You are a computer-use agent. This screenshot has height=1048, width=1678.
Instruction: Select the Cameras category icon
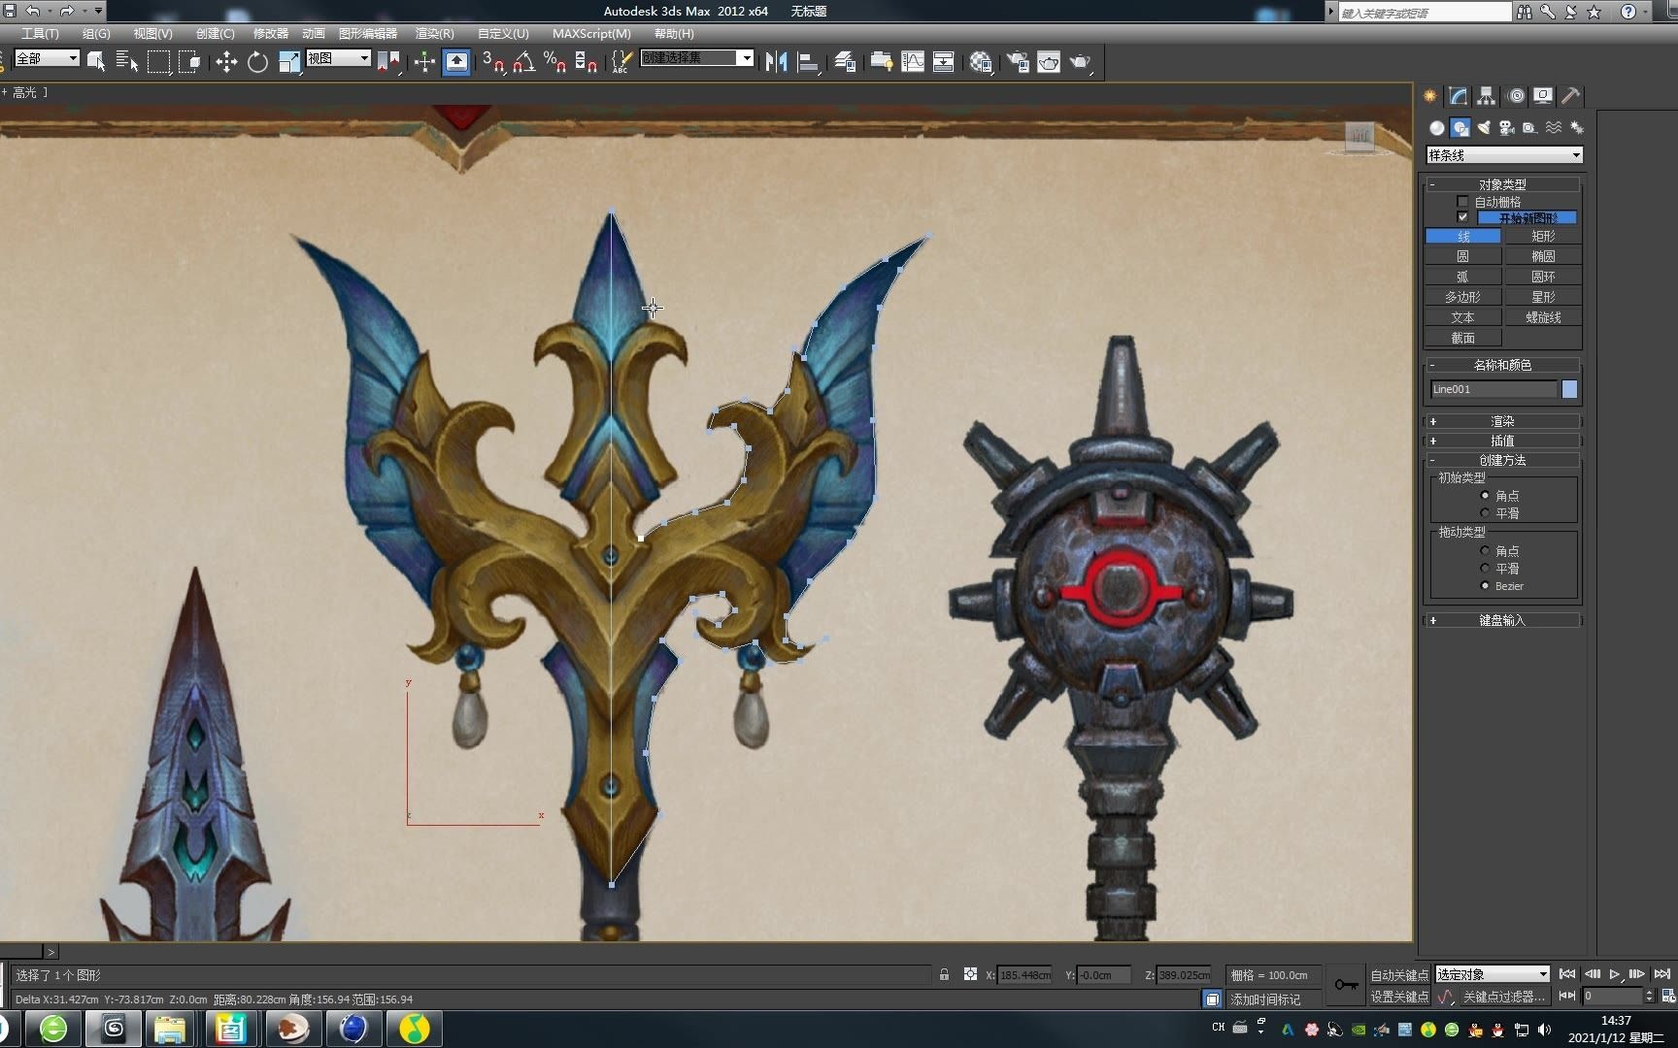[1506, 128]
